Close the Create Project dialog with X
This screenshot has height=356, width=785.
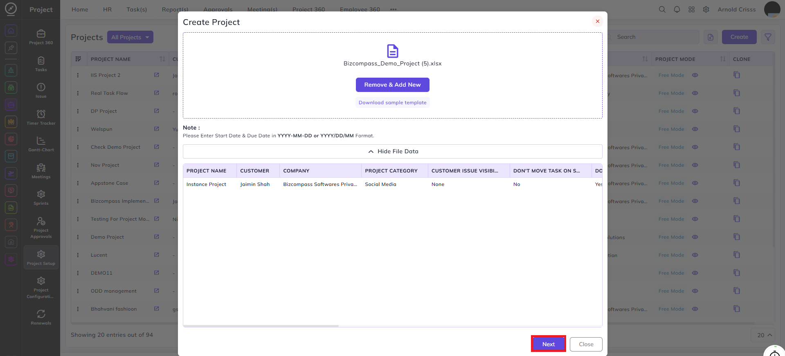click(x=597, y=21)
